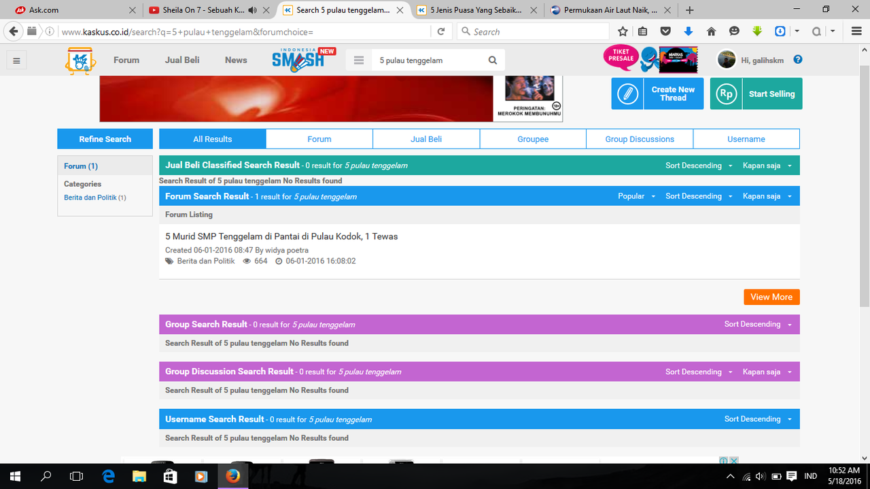Open Group Search Sort Descending dropdown
The image size is (870, 489).
pyautogui.click(x=759, y=325)
